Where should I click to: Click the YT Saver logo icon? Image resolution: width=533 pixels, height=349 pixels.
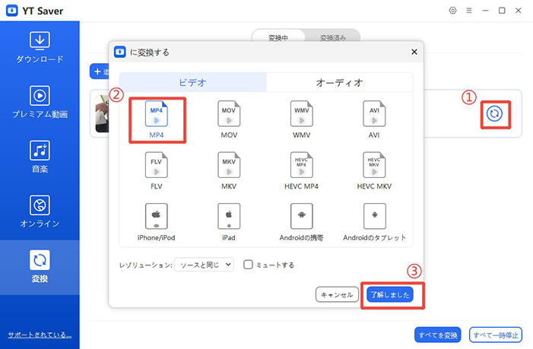click(12, 11)
